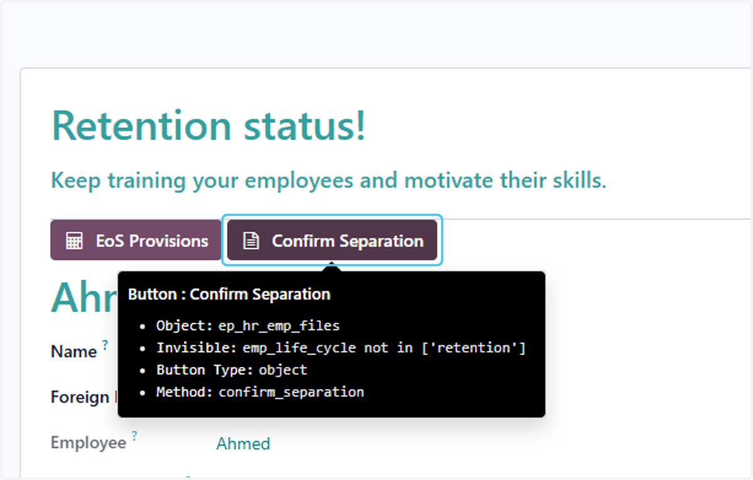
Task: Select the Retention status! heading text
Action: point(208,125)
